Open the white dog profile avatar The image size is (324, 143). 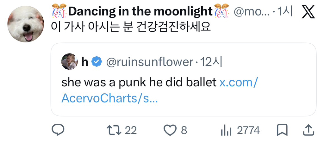tap(26, 24)
